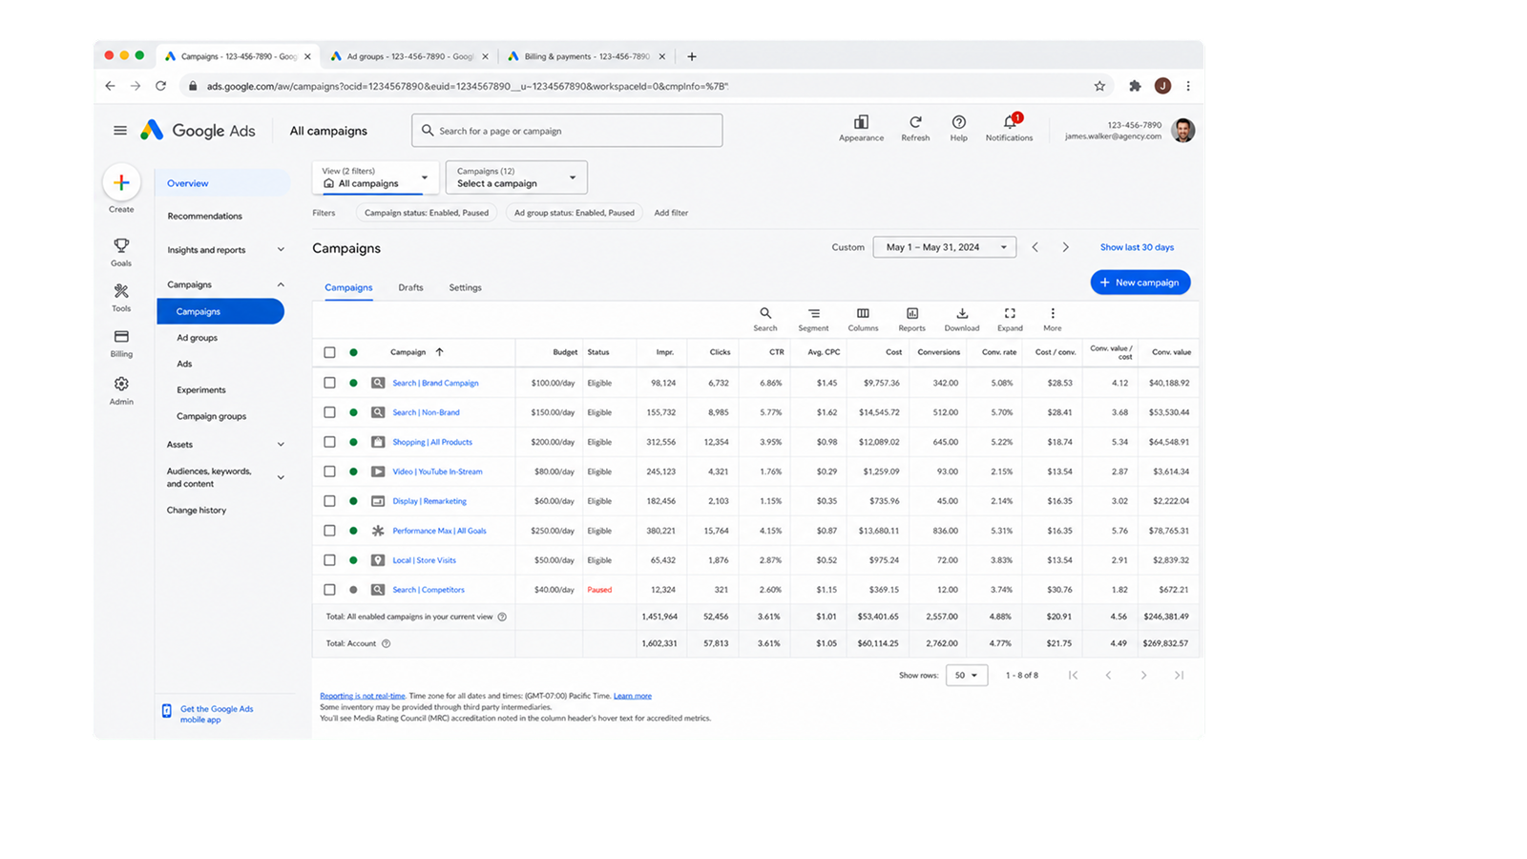1527x859 pixels.
Task: Open Billing in the left rail
Action: 121,344
